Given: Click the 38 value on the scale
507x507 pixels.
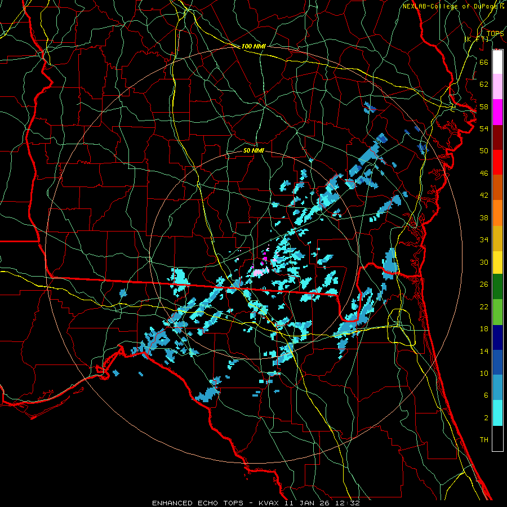Looking at the screenshot, I should tap(484, 217).
